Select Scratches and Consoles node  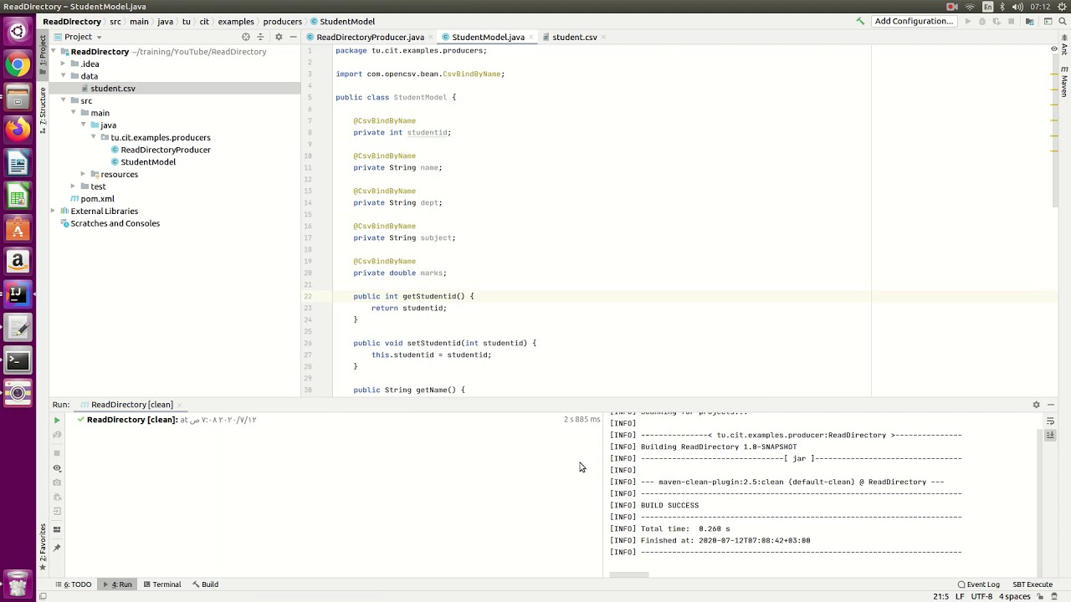(x=115, y=223)
